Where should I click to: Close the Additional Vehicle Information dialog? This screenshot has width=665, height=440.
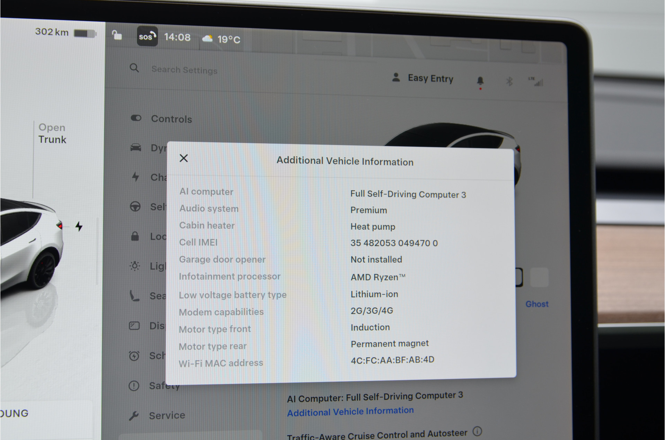tap(184, 158)
